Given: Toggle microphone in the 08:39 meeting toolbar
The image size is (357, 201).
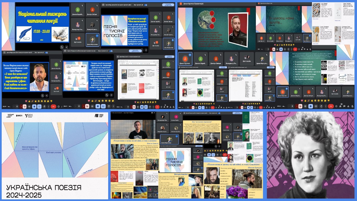Looking at the screenshot, I should [x=17, y=107].
